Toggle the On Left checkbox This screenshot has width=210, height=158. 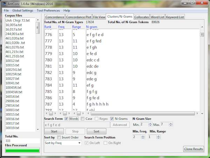coord(86,143)
